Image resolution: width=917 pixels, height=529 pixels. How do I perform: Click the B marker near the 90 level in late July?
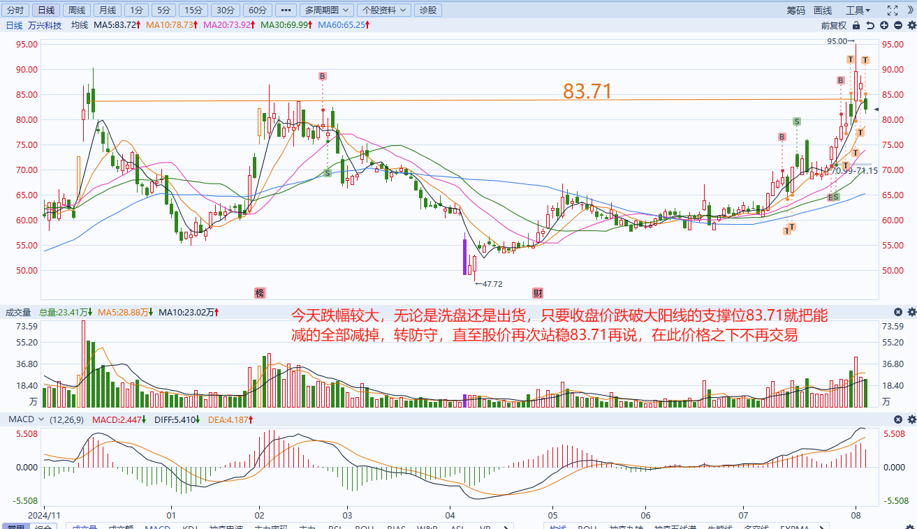click(x=841, y=81)
